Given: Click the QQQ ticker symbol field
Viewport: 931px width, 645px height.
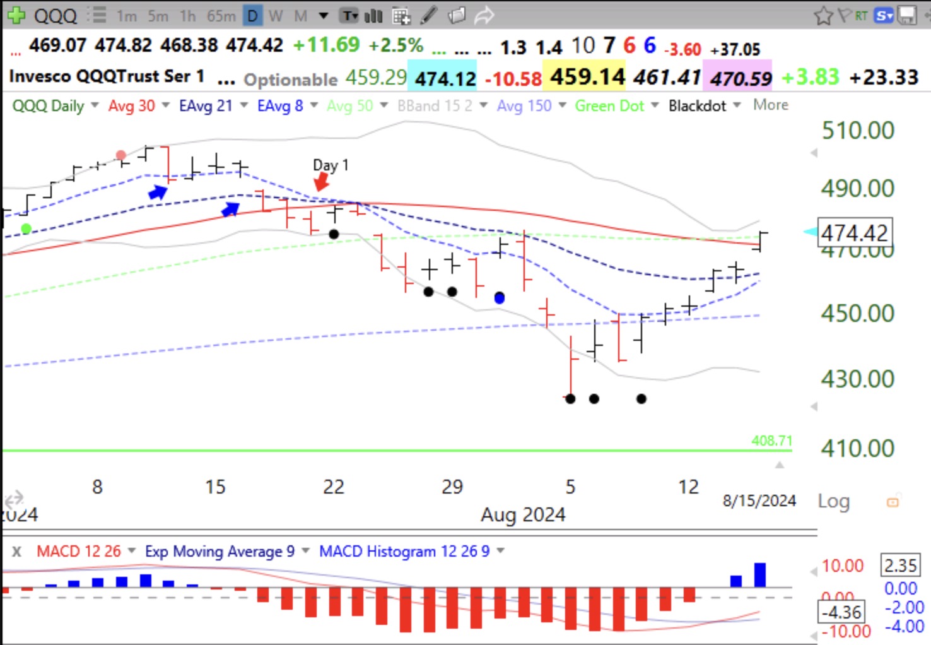Looking at the screenshot, I should point(56,15).
